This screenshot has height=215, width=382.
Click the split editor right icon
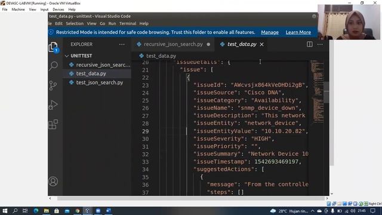click(x=310, y=44)
